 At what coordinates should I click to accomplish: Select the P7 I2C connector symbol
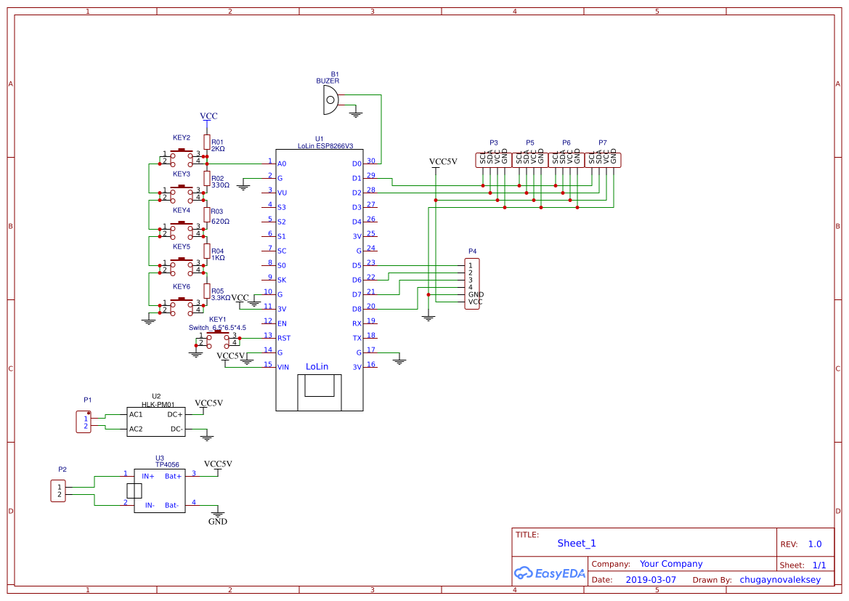pyautogui.click(x=603, y=160)
